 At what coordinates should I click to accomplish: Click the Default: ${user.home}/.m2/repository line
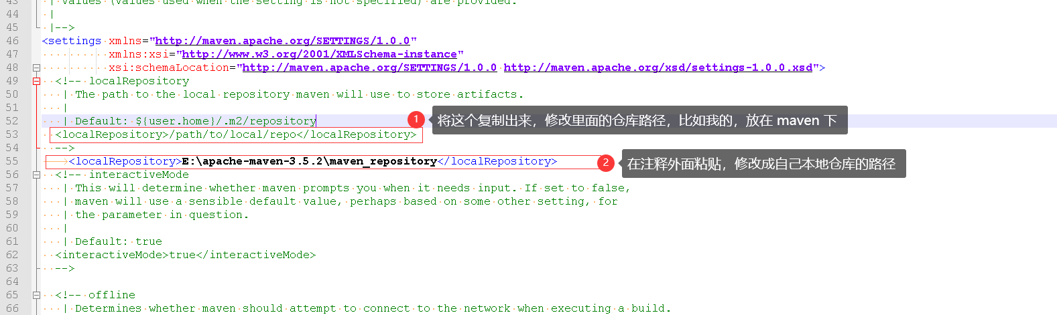pyautogui.click(x=196, y=121)
